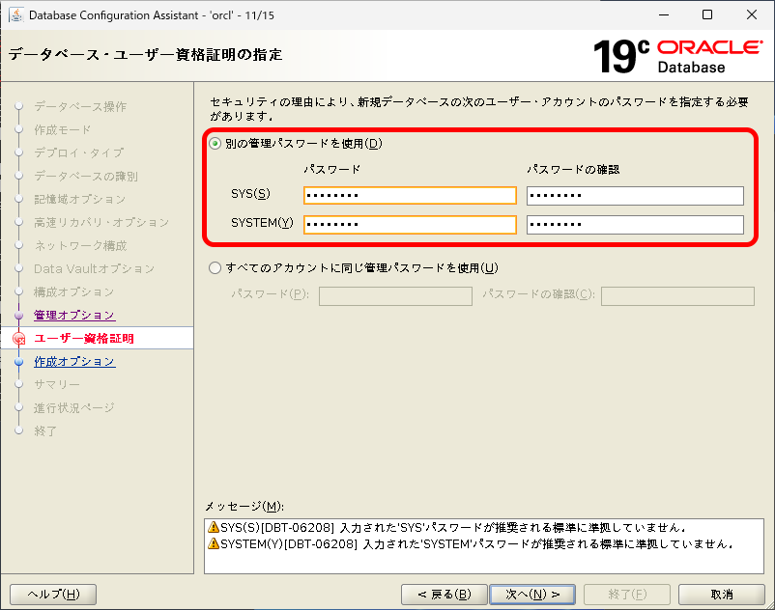The height and width of the screenshot is (610, 775).
Task: Maximize the Database Configuration Assistant window
Action: 707,14
